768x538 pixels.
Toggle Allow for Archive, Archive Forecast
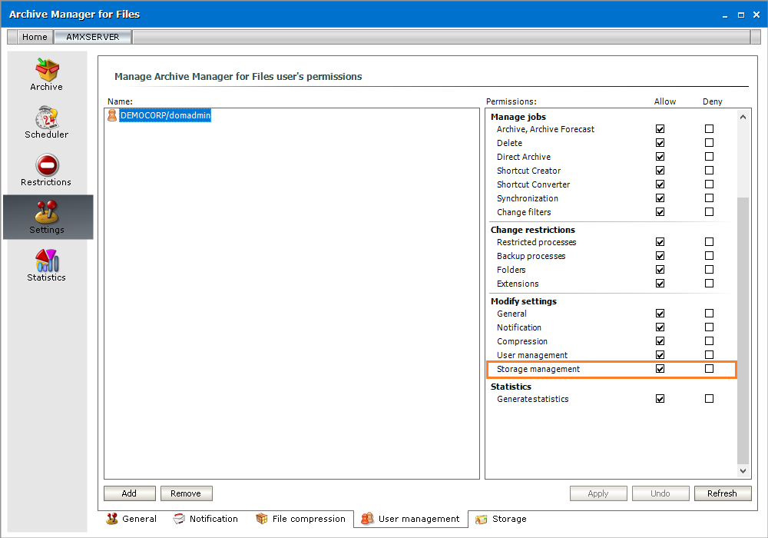660,129
